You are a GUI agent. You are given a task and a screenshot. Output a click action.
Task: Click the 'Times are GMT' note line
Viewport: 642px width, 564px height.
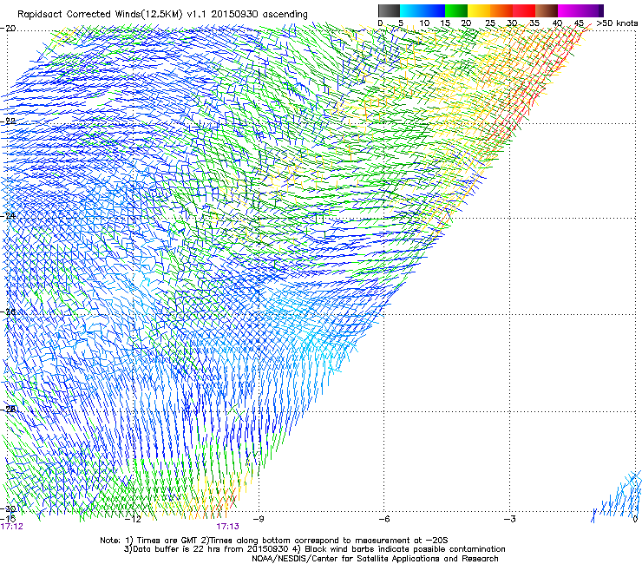pyautogui.click(x=274, y=541)
